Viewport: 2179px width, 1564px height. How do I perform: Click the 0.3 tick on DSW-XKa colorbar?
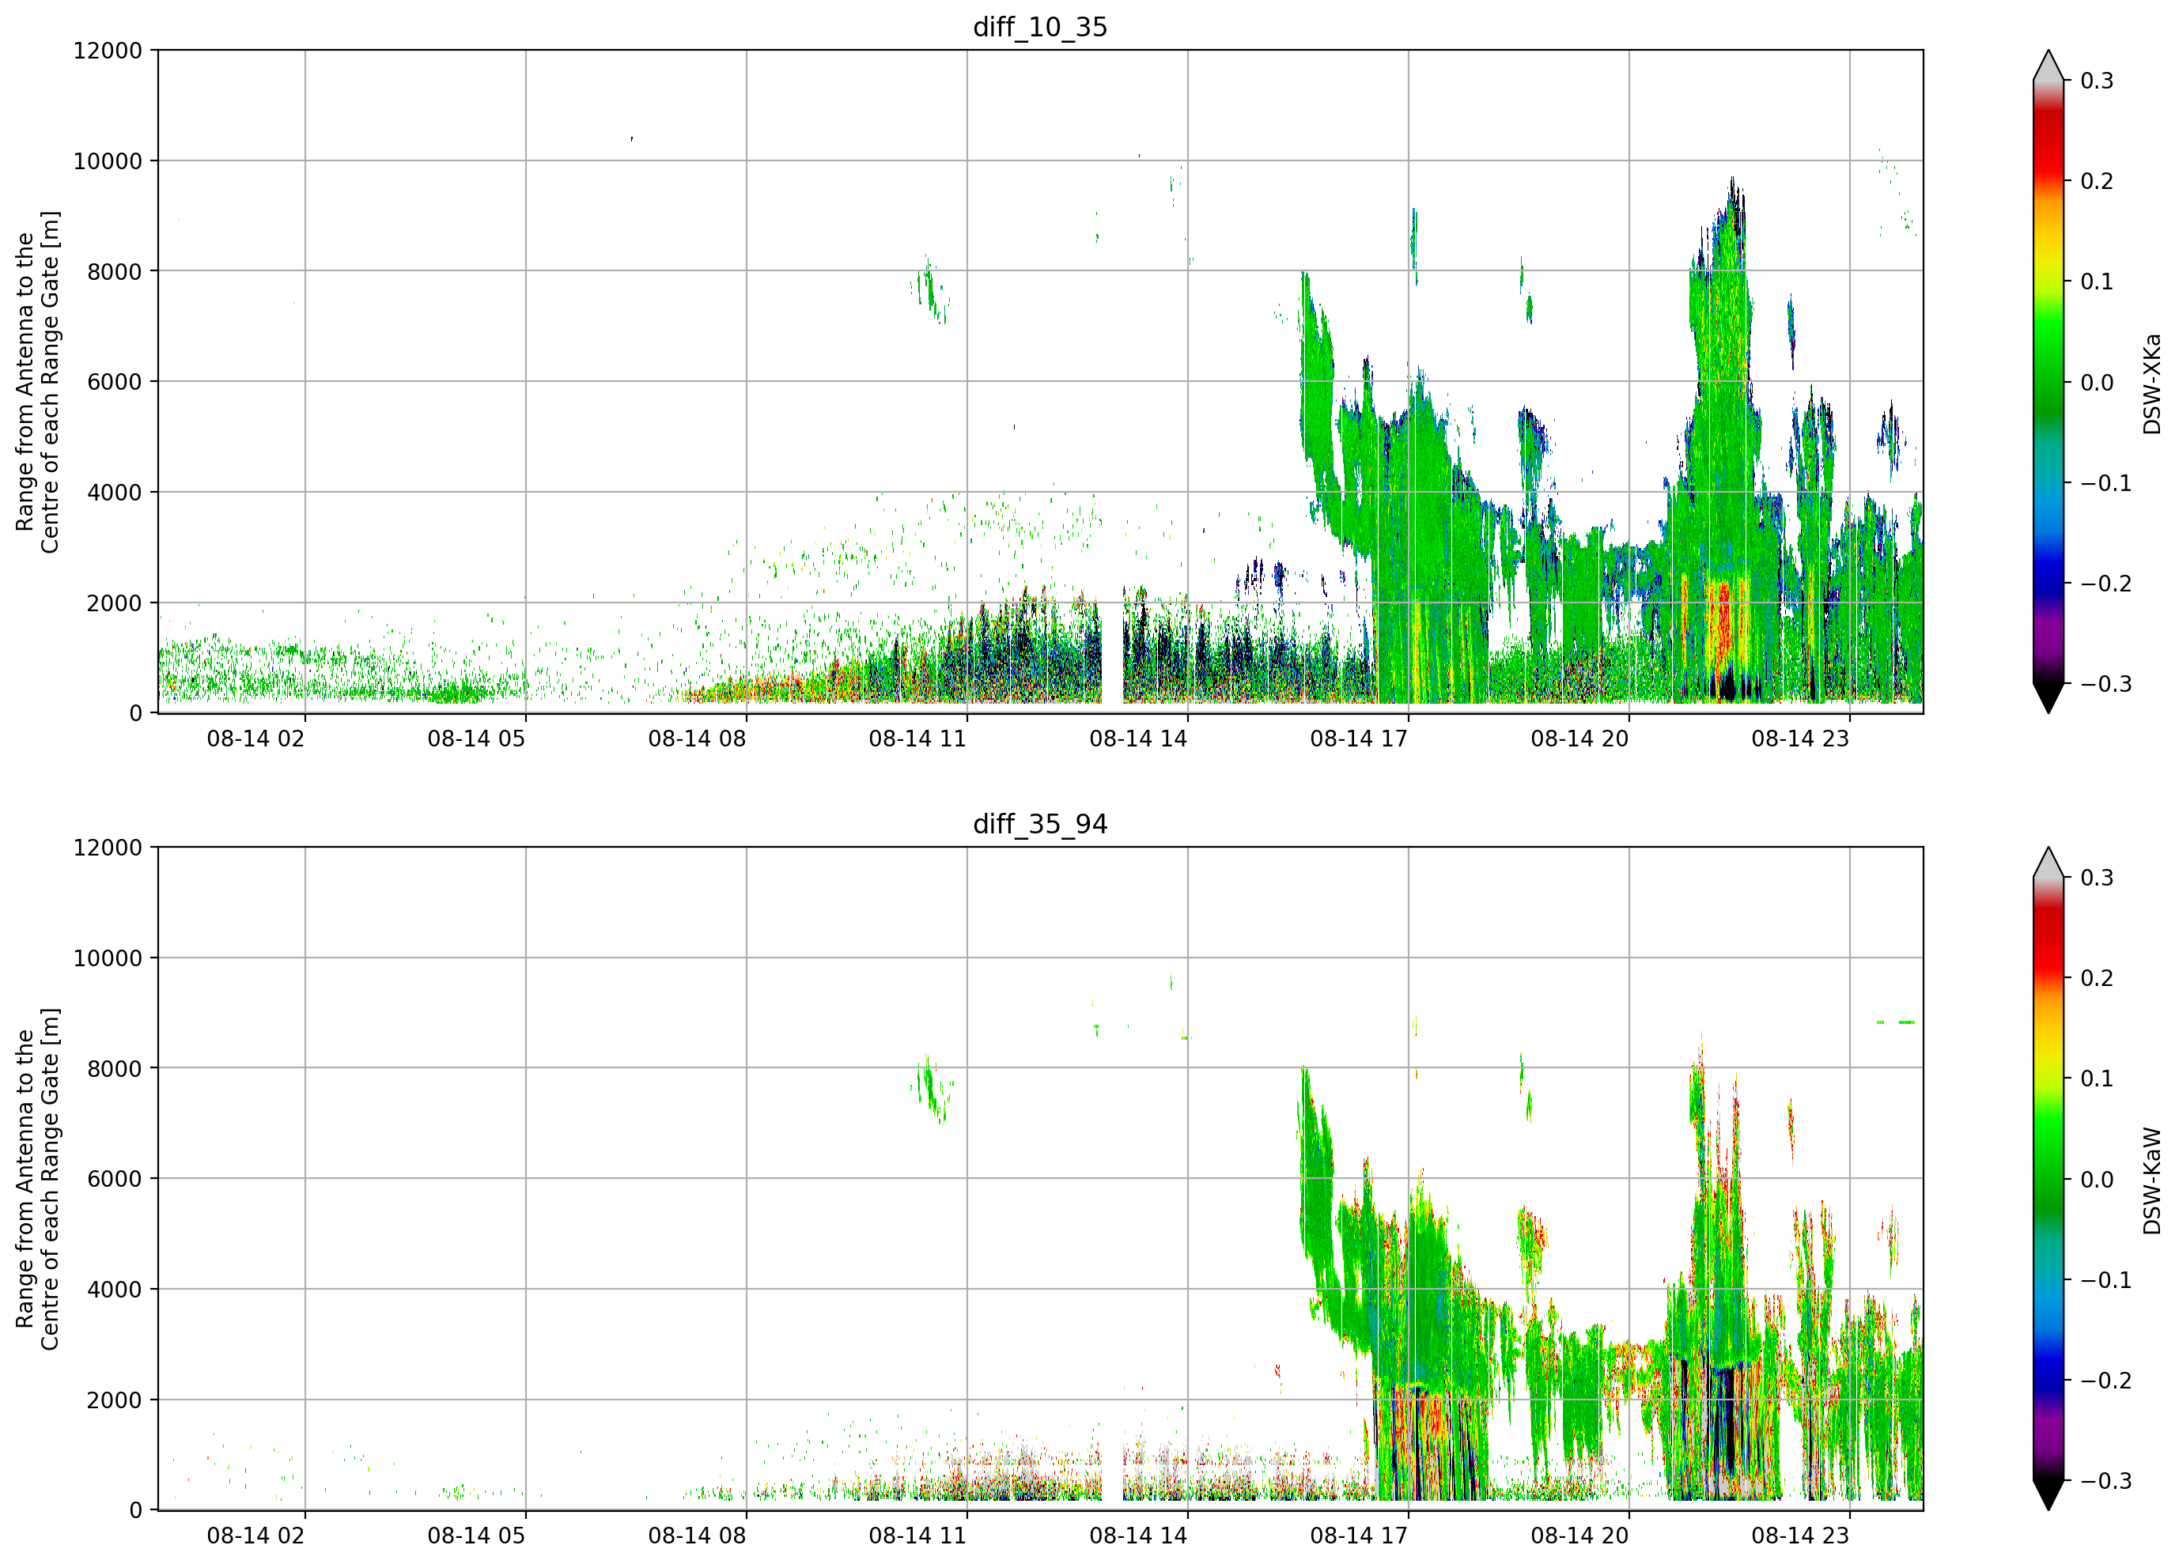[2097, 81]
